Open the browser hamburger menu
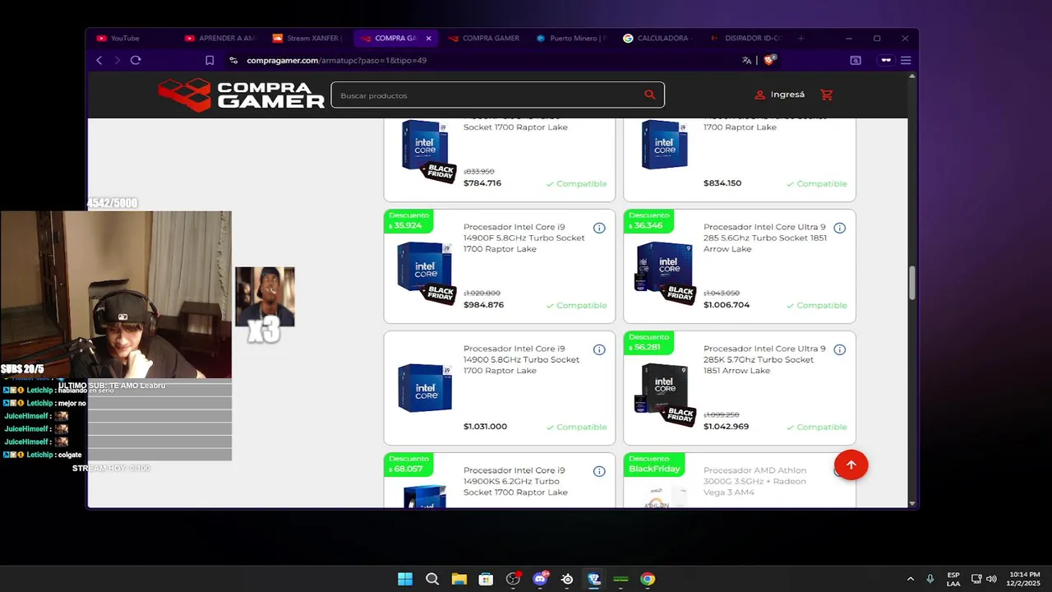The height and width of the screenshot is (592, 1052). click(x=906, y=60)
